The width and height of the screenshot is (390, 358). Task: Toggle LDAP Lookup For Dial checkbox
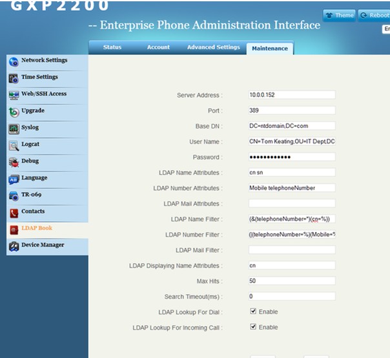(253, 311)
